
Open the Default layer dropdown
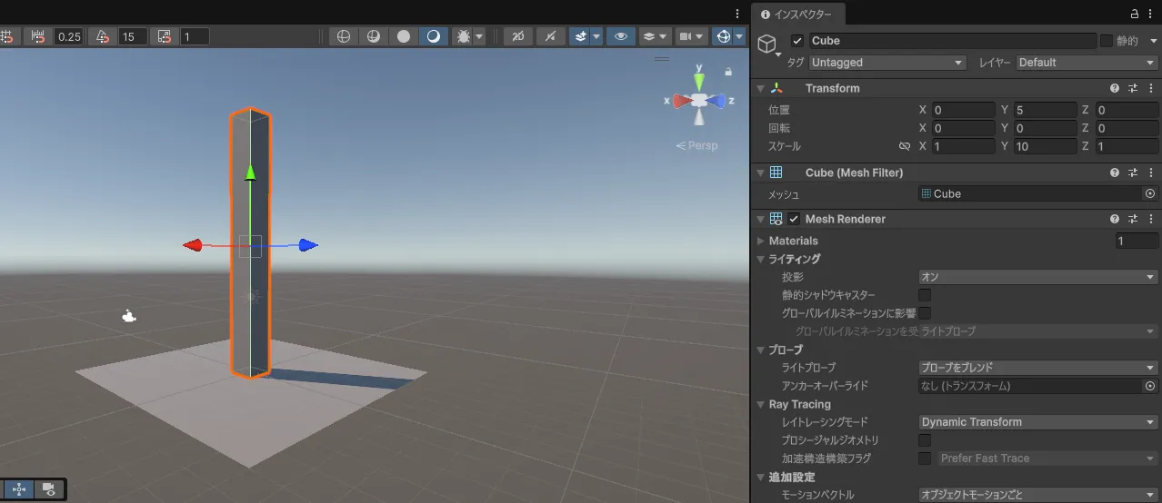coord(1087,63)
